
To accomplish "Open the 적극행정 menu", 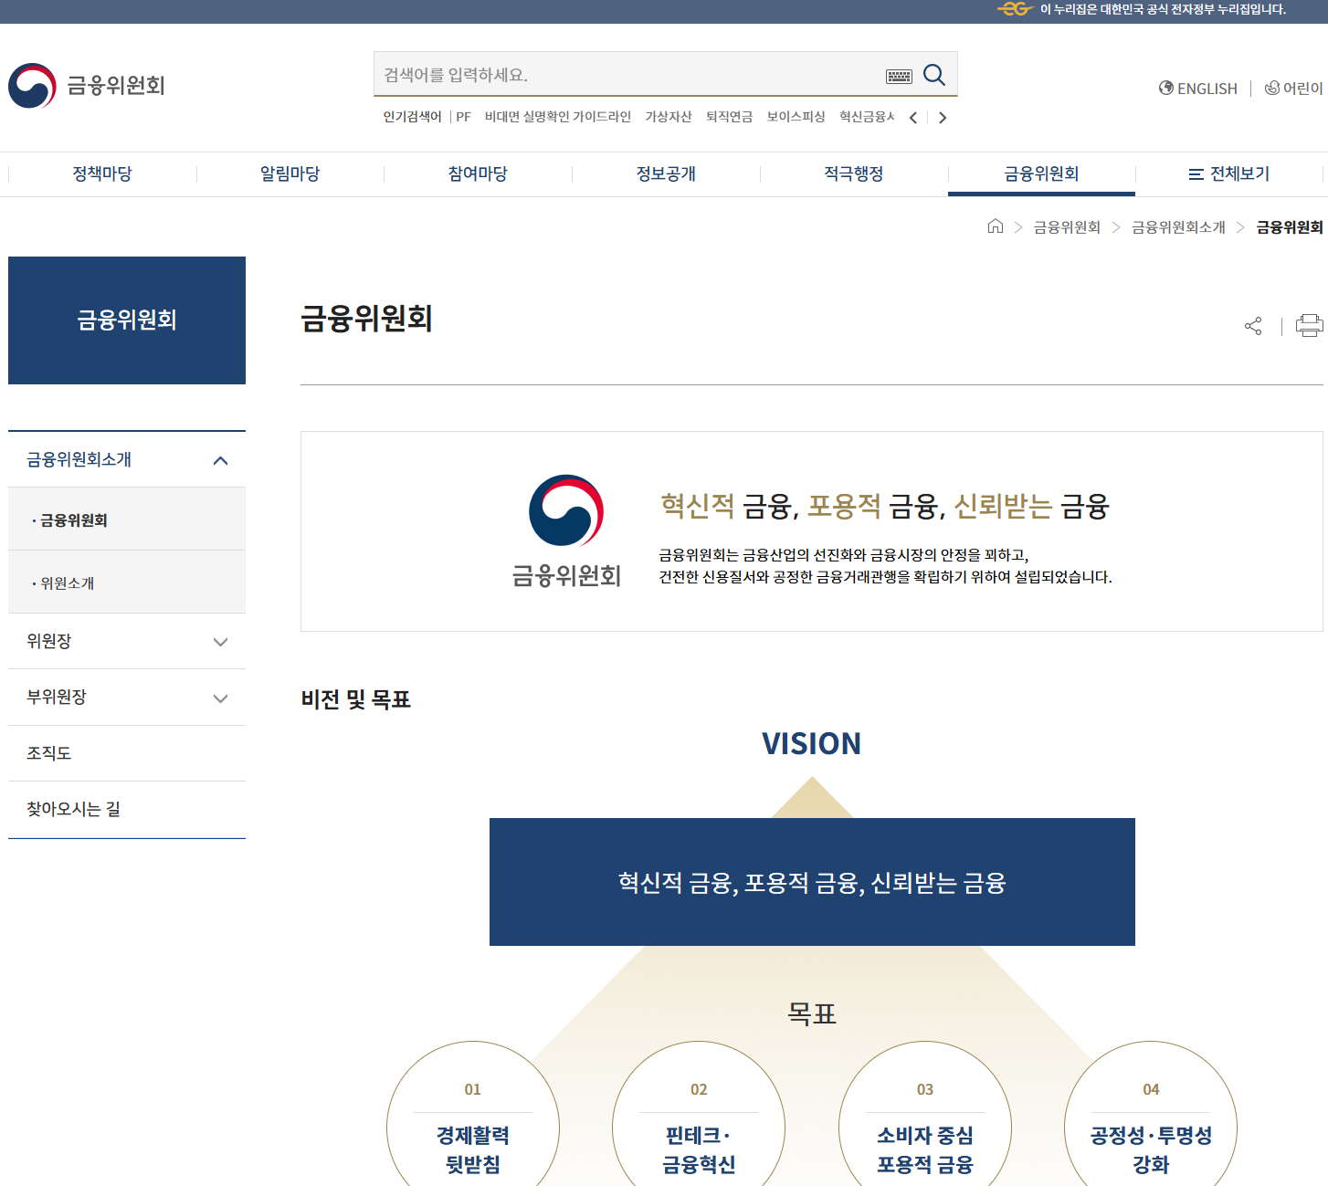I will (x=854, y=173).
